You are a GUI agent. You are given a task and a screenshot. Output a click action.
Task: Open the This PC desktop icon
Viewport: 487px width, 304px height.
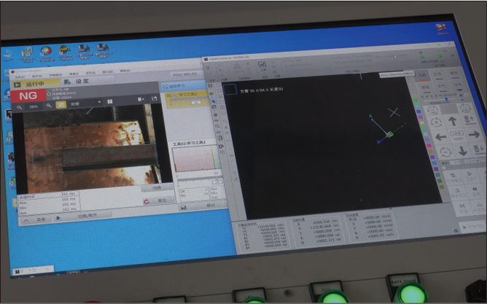(x=8, y=56)
